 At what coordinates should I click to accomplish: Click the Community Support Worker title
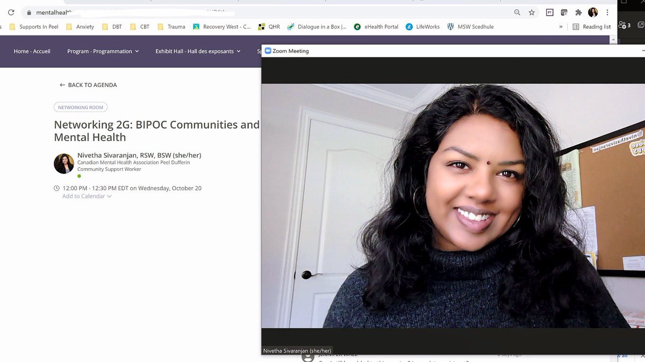[x=109, y=169]
